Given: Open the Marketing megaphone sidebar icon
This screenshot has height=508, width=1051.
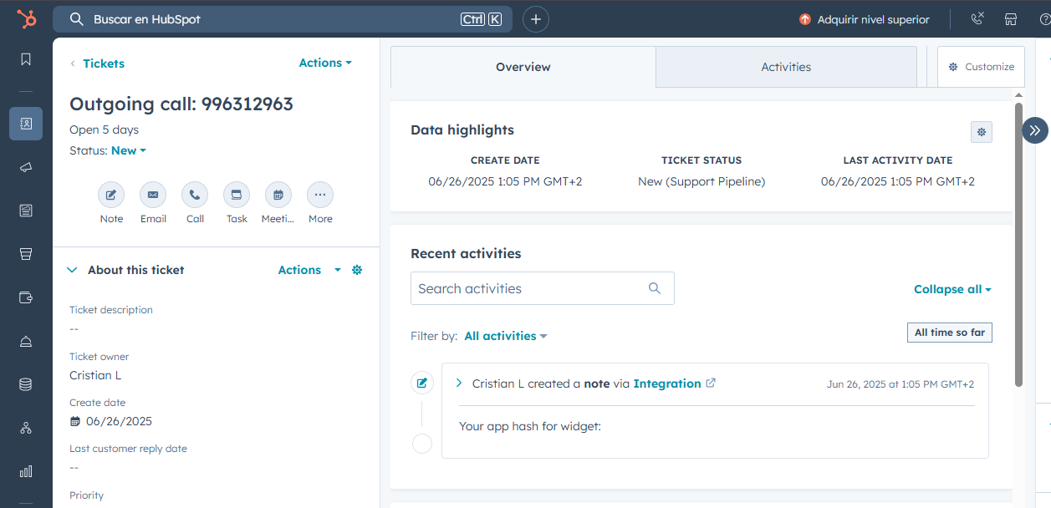Looking at the screenshot, I should (26, 167).
